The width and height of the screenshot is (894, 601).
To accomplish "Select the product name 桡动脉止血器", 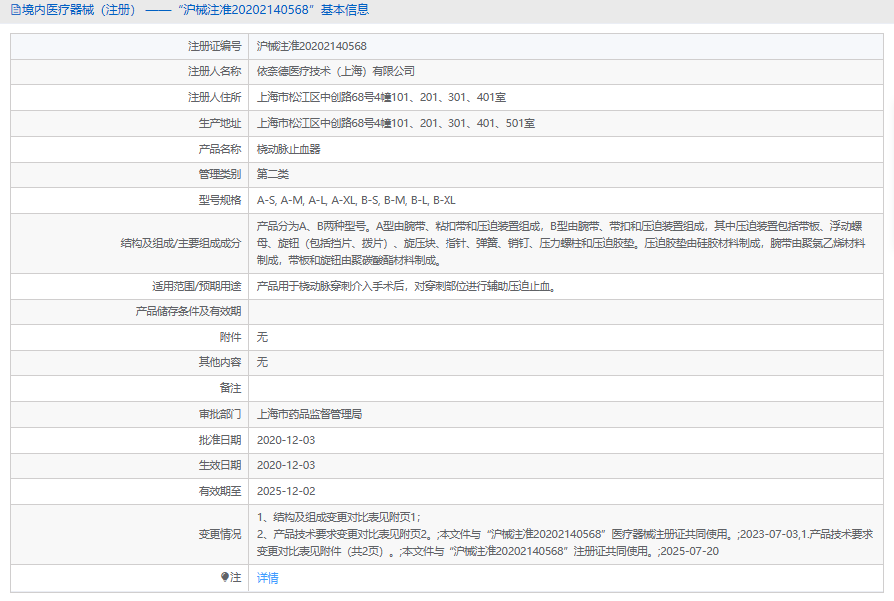I will [288, 149].
